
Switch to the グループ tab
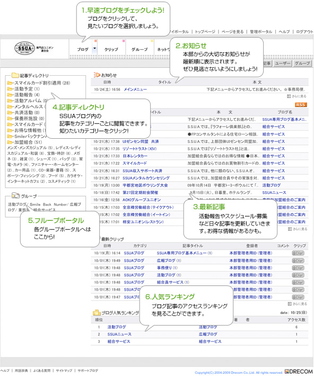(139, 49)
